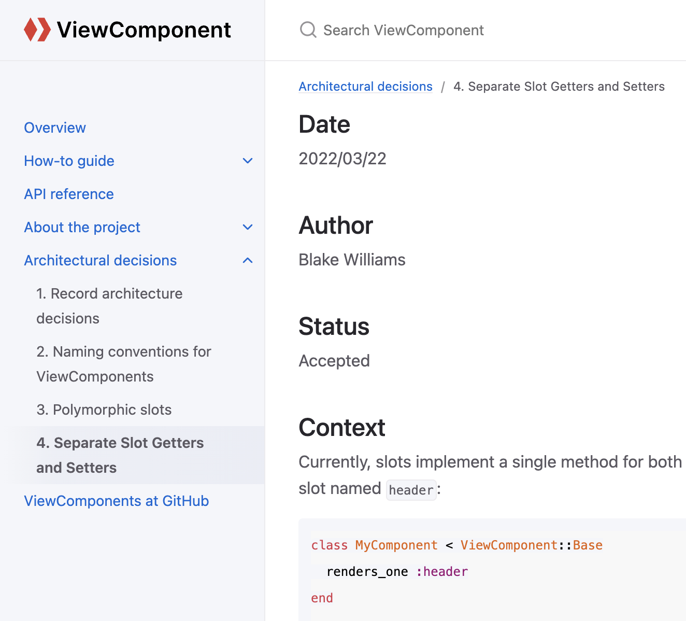The height and width of the screenshot is (621, 686).
Task: Click the red ViewComponent logo icon
Action: click(x=37, y=30)
